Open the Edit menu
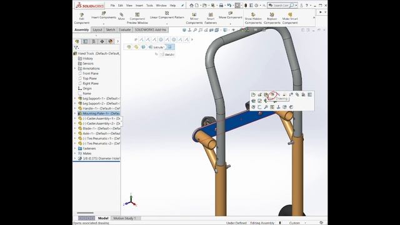This screenshot has height=225, width=400. (121, 6)
